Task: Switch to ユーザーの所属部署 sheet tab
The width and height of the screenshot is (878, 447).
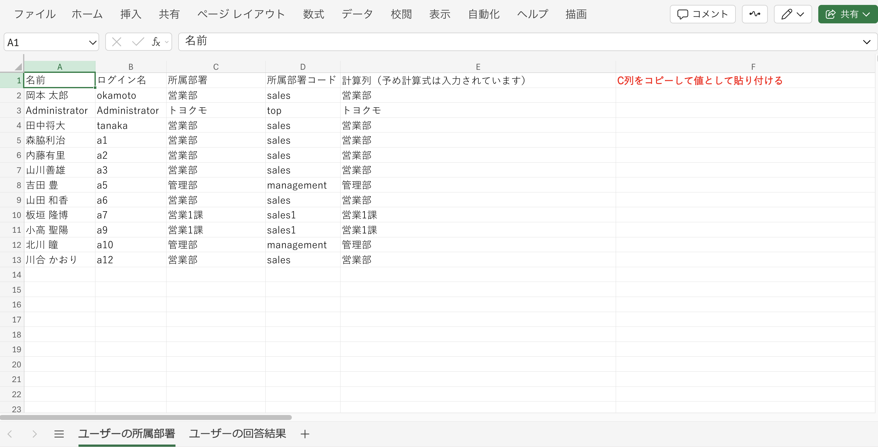Action: (x=127, y=433)
